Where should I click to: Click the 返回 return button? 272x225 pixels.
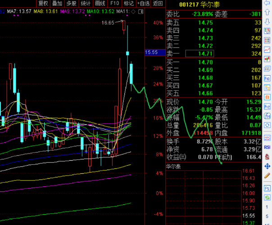point(158,3)
